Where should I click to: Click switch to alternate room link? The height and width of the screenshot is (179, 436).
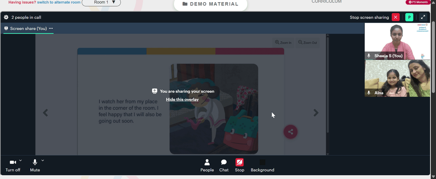pos(59,2)
